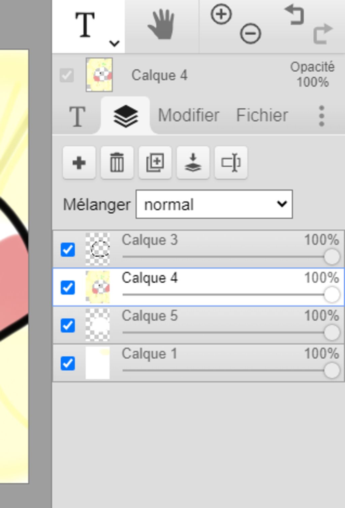
Task: Select the Calque 5 layer thumbnail
Action: (98, 325)
